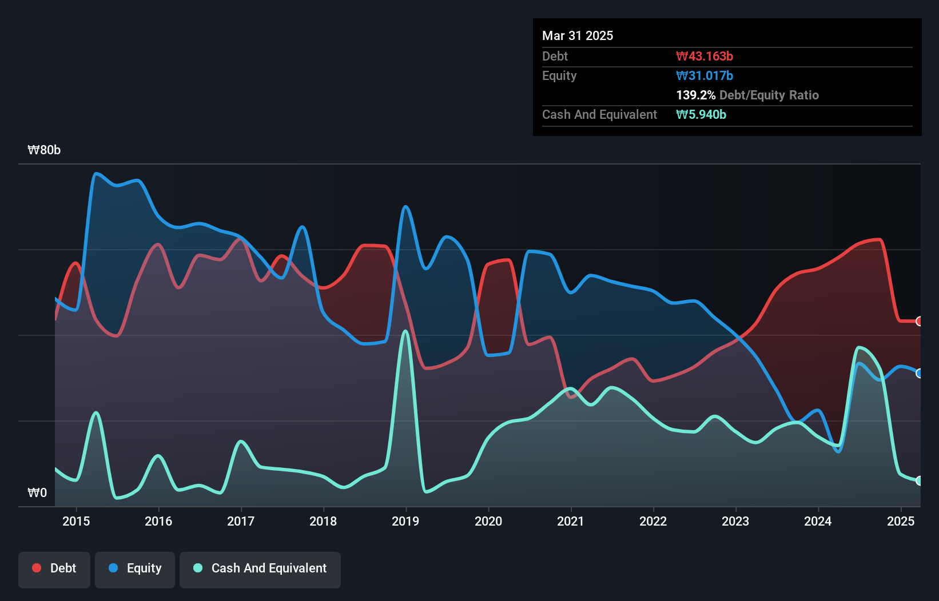The height and width of the screenshot is (601, 939).
Task: Click the 2017 x-axis label
Action: click(241, 521)
